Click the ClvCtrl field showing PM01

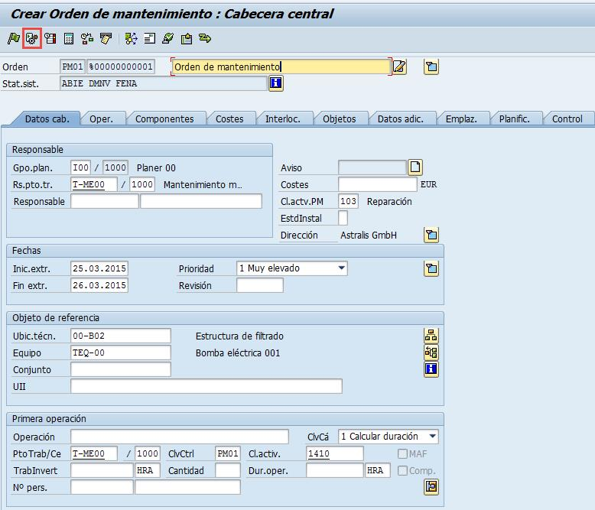227,453
